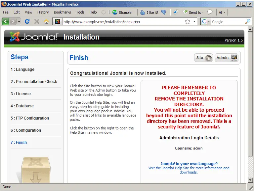Image resolution: width=254 pixels, height=191 pixels.
Task: Click the toolbar drag grip handle
Action: point(109,12)
